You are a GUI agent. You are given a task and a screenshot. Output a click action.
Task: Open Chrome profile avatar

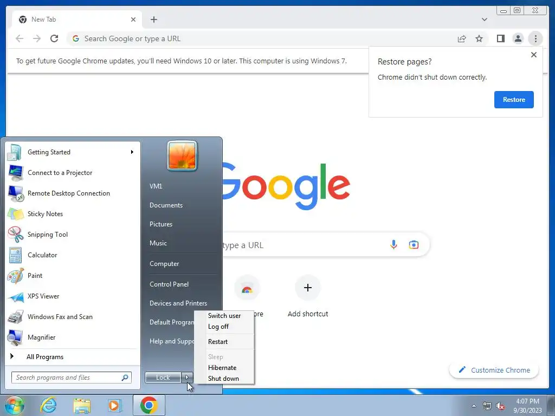(518, 38)
